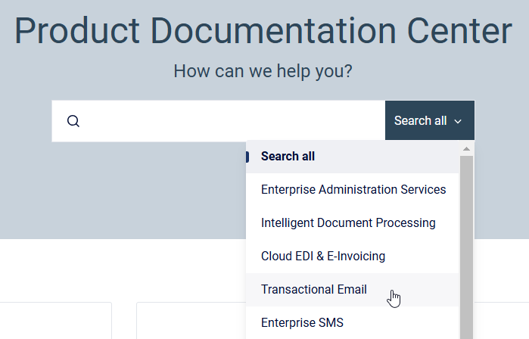Click the scroll-up arrow of the dropdown list

[x=467, y=149]
